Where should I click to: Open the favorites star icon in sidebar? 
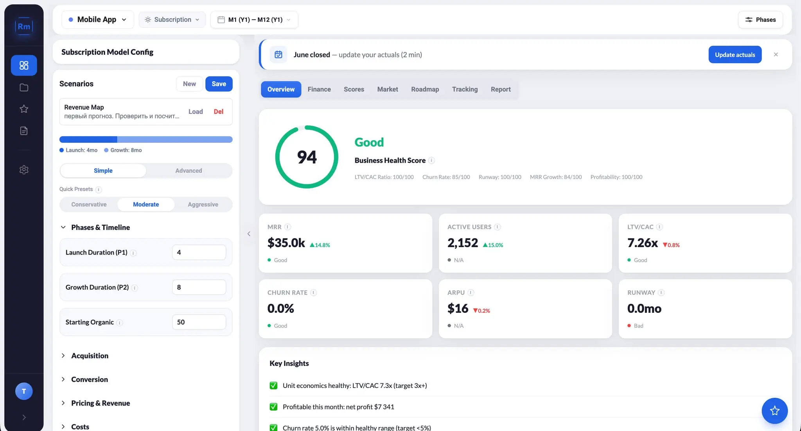tap(24, 109)
